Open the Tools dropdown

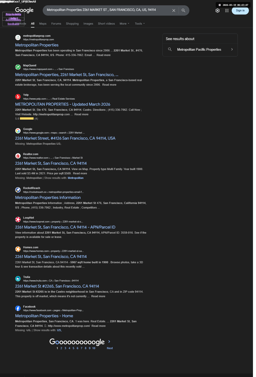tap(140, 24)
